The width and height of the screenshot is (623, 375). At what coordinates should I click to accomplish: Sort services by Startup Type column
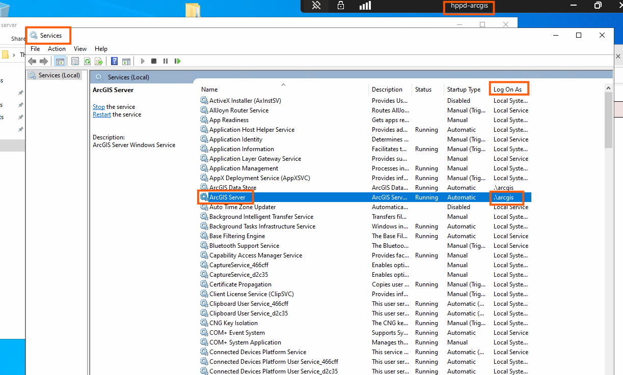point(464,90)
